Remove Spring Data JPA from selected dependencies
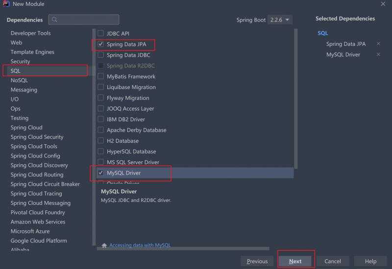The image size is (392, 269). (378, 44)
